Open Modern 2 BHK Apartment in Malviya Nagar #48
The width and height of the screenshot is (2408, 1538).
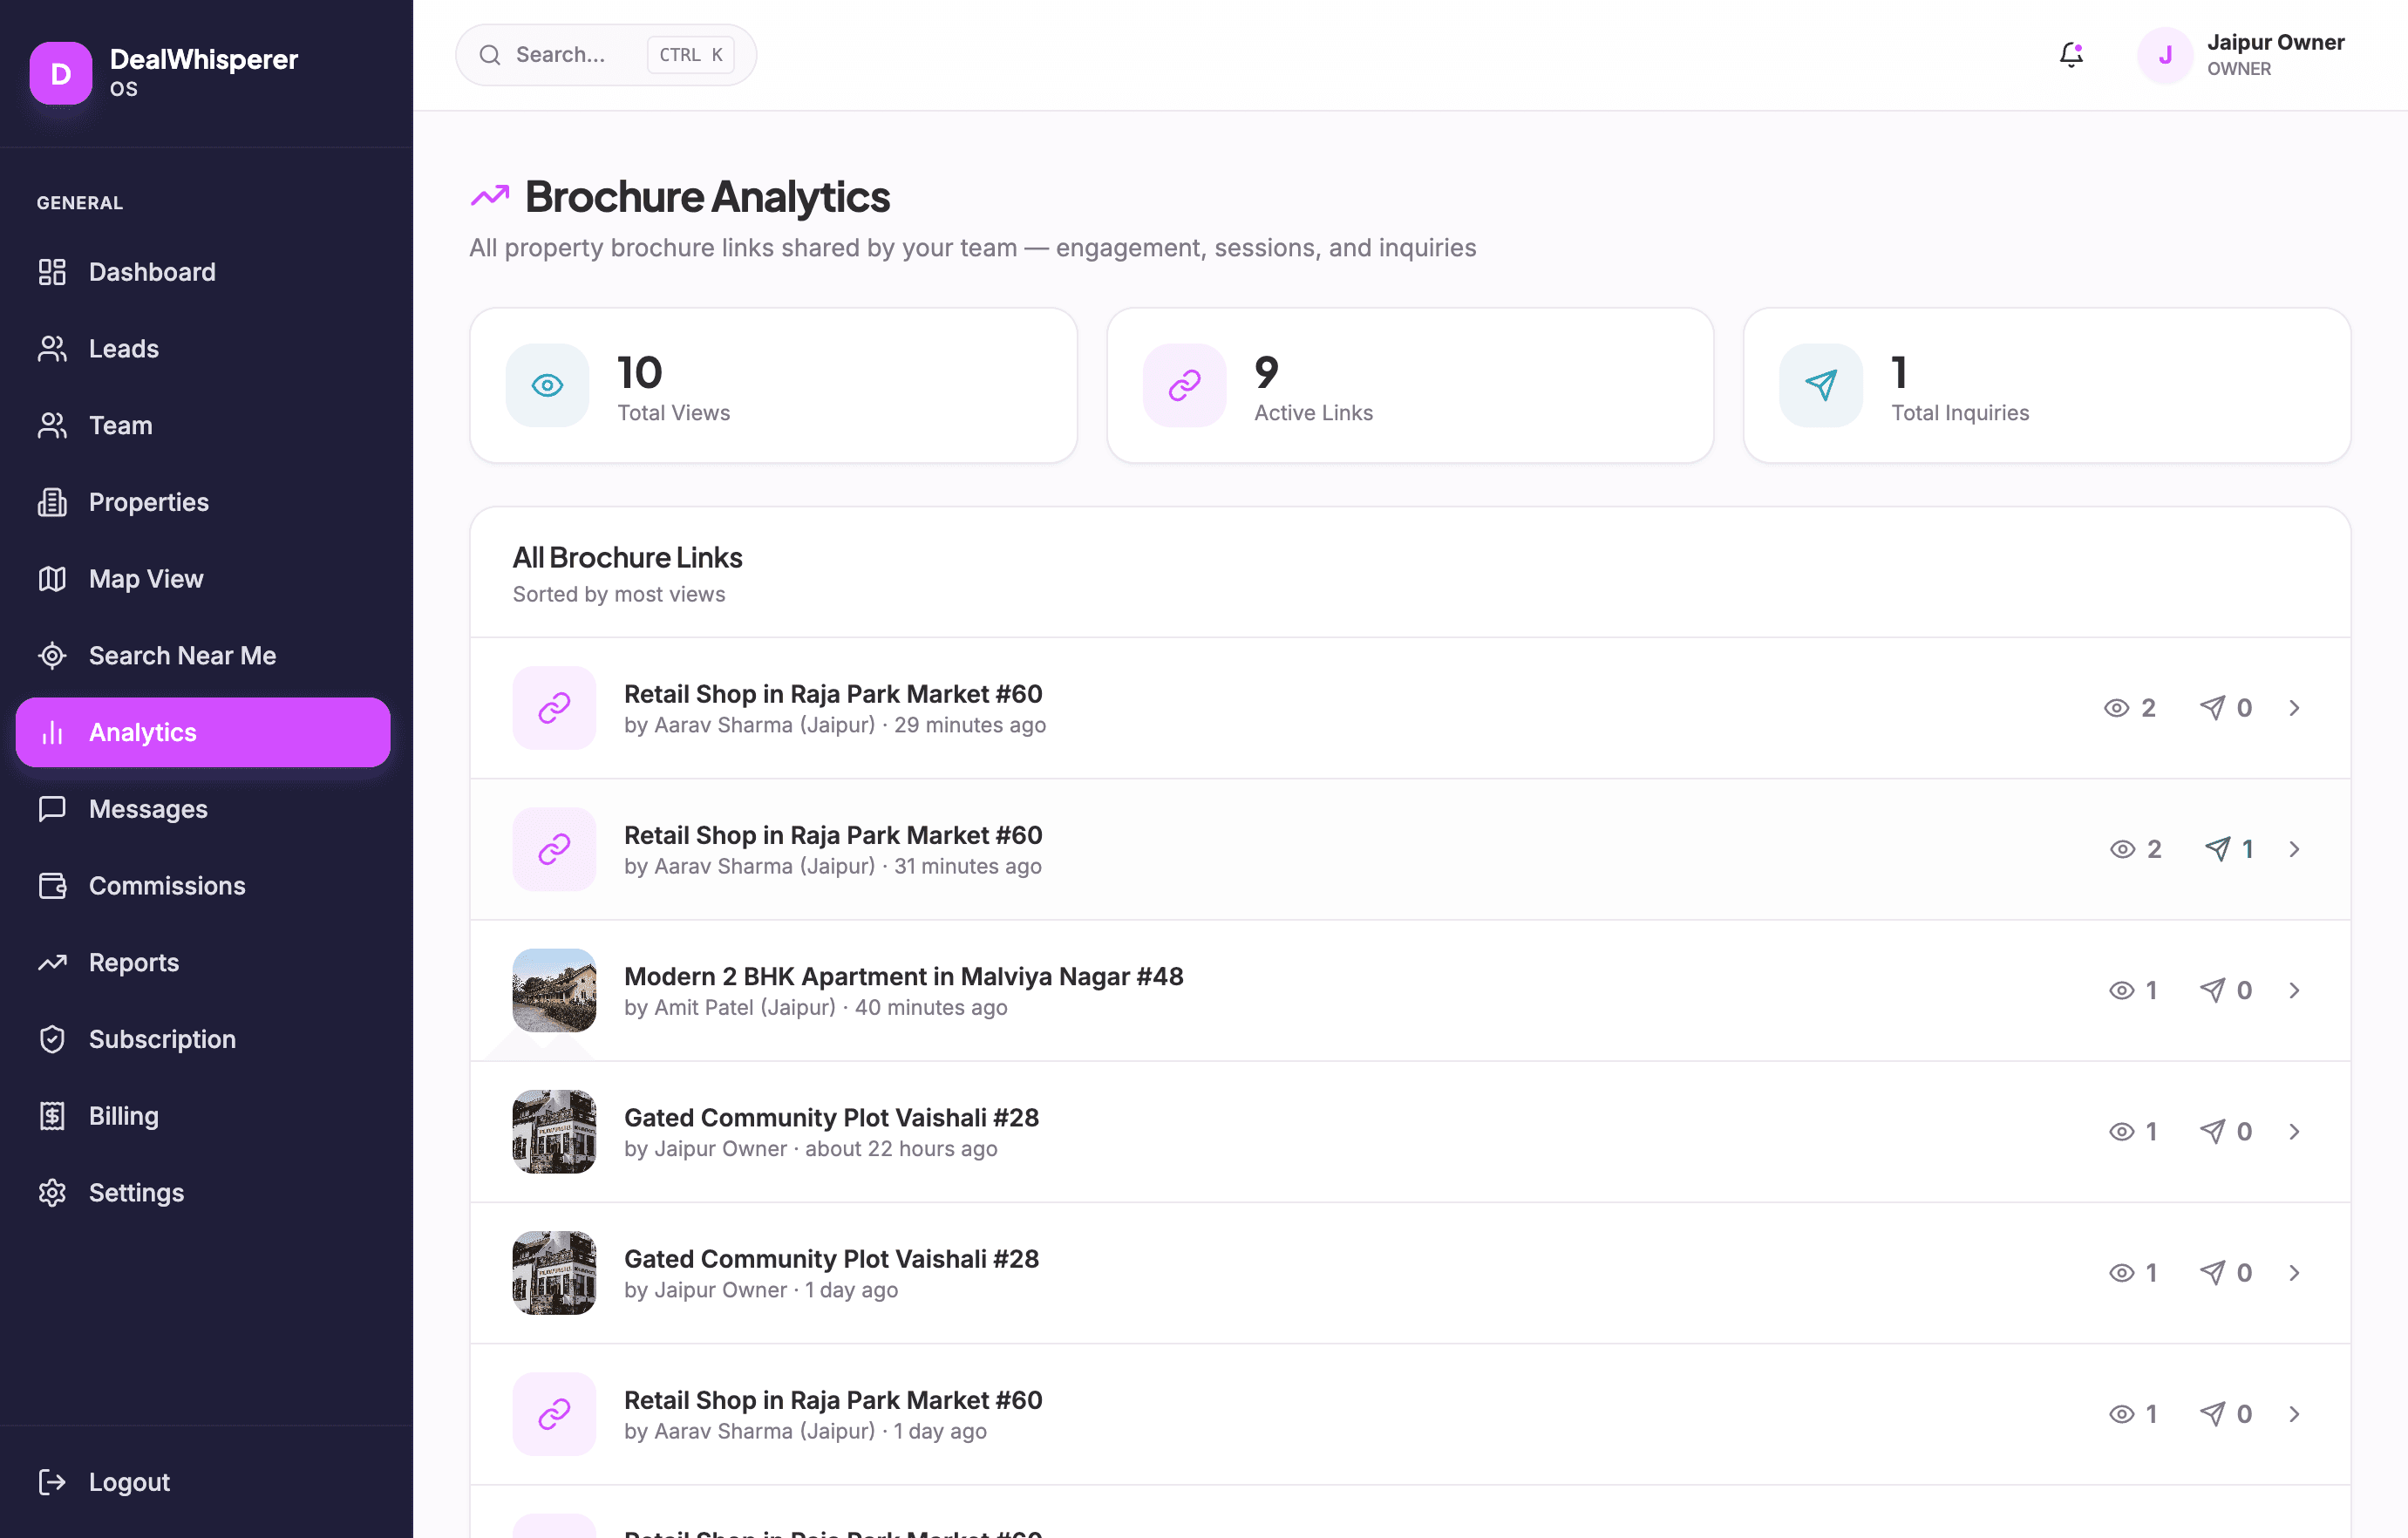pyautogui.click(x=1410, y=991)
